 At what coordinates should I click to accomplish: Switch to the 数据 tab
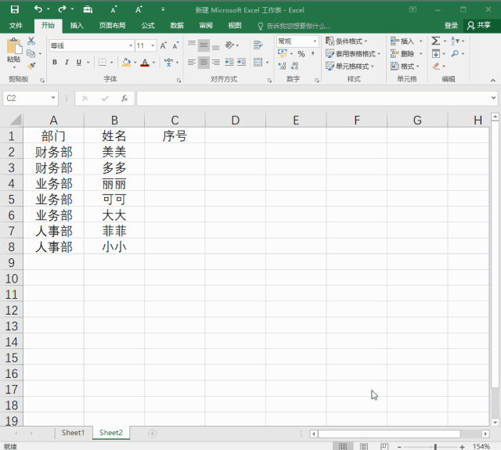click(x=177, y=26)
